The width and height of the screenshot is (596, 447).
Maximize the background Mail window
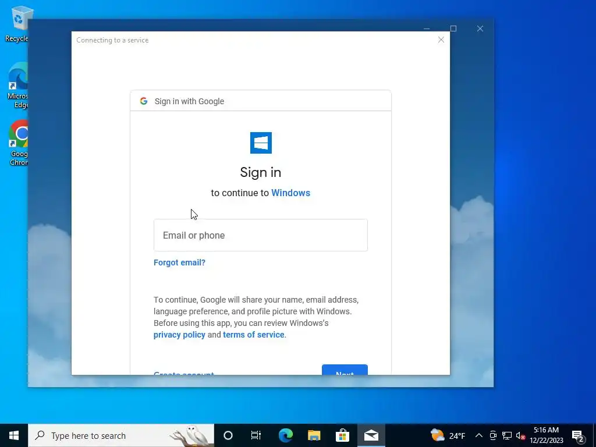(453, 29)
